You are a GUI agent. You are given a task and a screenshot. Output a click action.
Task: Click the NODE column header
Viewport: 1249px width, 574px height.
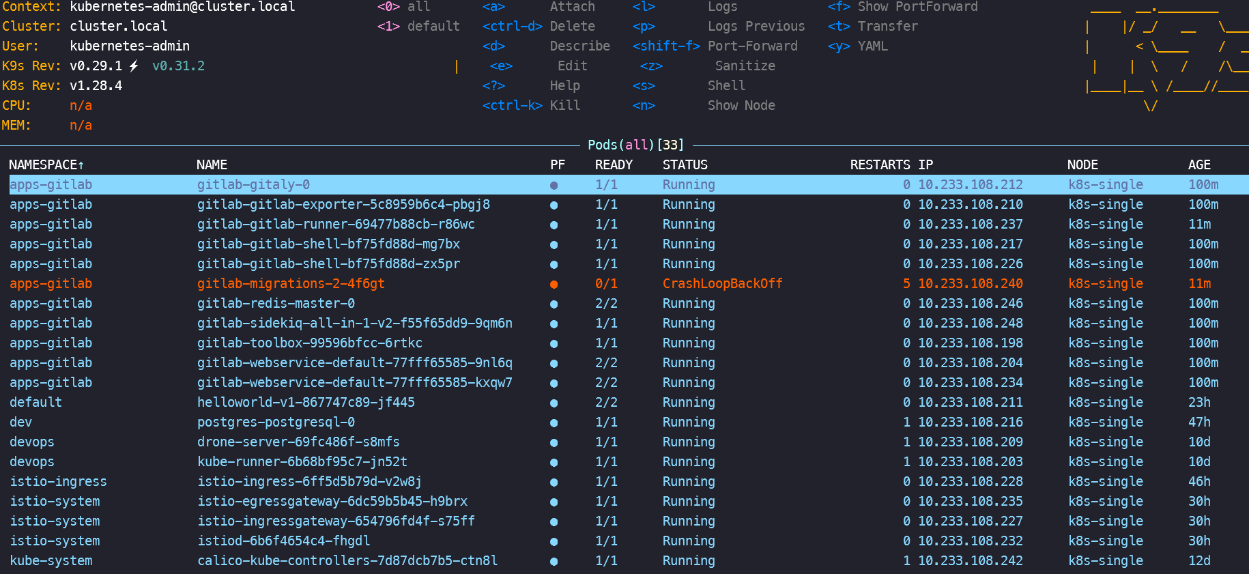[1082, 164]
